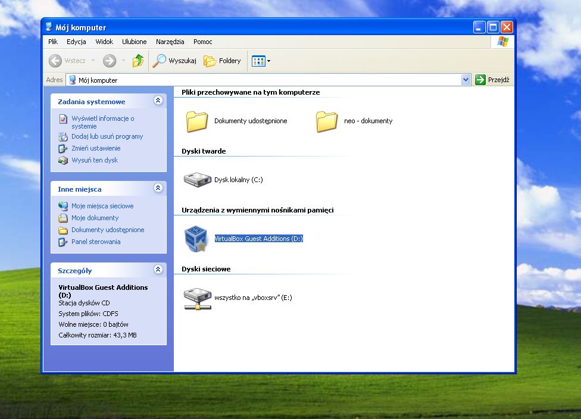Collapse the Szczegóły panel
The width and height of the screenshot is (581, 419).
point(158,270)
